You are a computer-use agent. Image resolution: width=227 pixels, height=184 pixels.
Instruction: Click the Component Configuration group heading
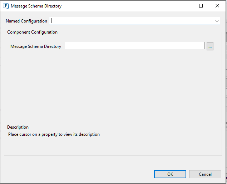click(x=32, y=32)
